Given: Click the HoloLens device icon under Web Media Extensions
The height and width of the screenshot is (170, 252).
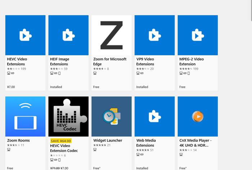Looking at the screenshot, I should click(142, 155).
